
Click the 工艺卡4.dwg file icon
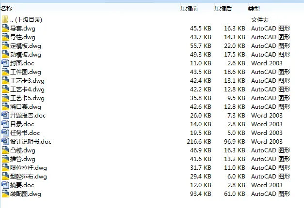(5, 89)
